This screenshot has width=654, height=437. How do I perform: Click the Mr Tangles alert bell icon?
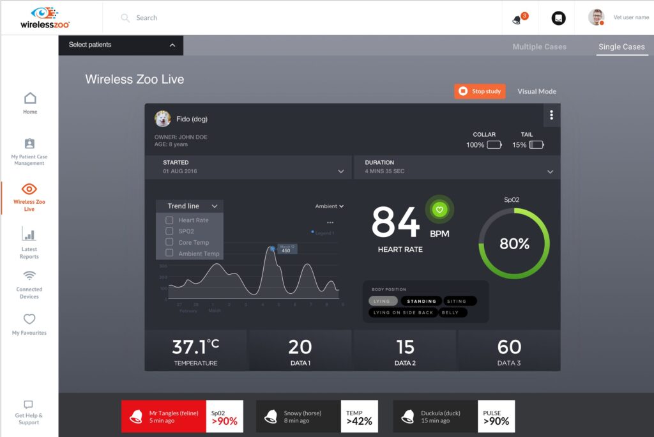coord(136,416)
